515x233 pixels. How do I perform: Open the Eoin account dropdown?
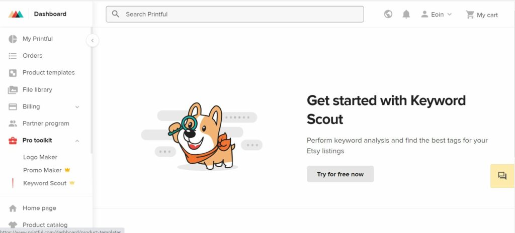[x=437, y=15]
